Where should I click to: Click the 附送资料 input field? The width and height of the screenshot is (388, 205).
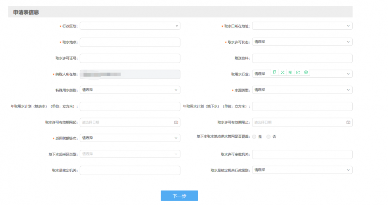302,58
